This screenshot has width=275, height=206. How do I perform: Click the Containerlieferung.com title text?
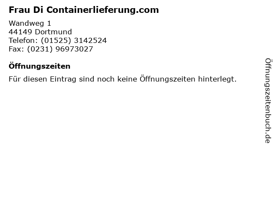tap(103, 10)
